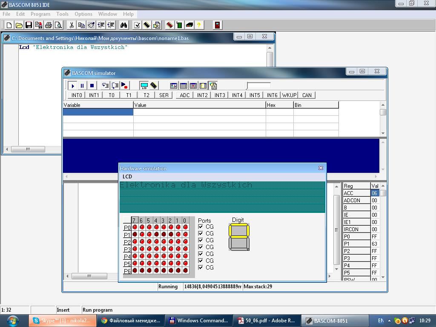
Task: Open the Tools menu
Action: (x=62, y=14)
